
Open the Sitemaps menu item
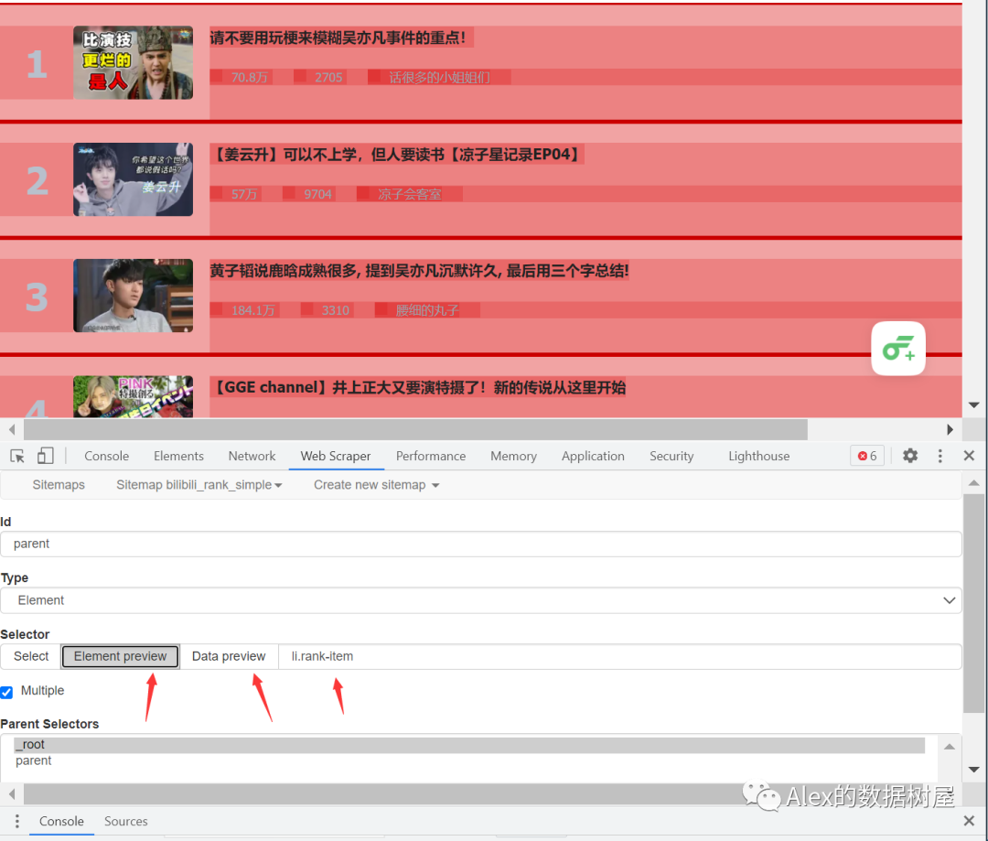(x=59, y=485)
